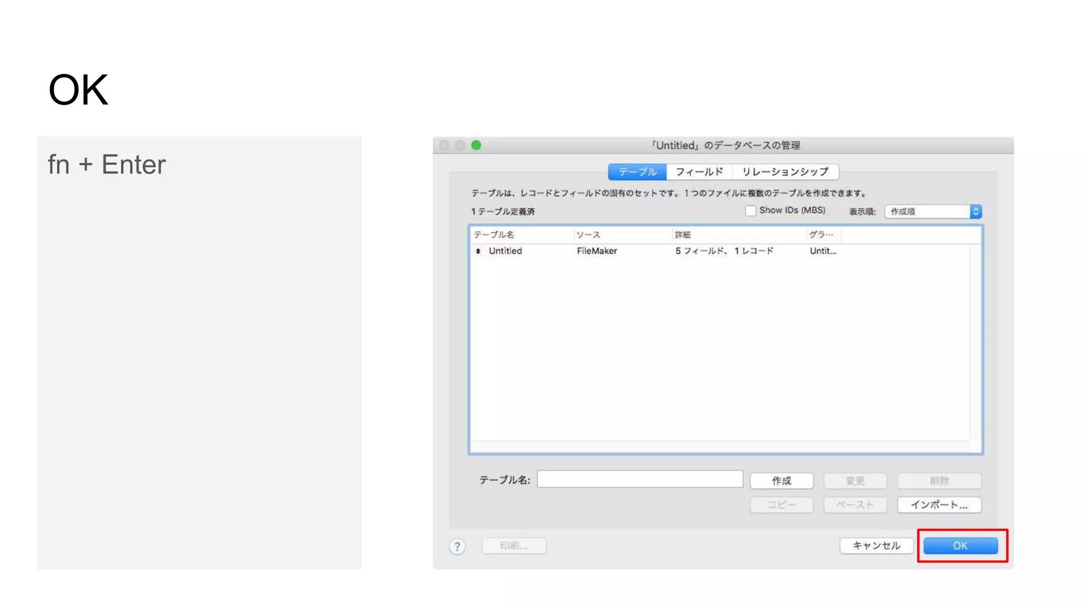Click the 削除 button
Screen dimensions: 1083x609
tap(939, 481)
